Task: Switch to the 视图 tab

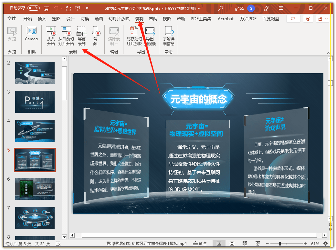Action: point(167,19)
